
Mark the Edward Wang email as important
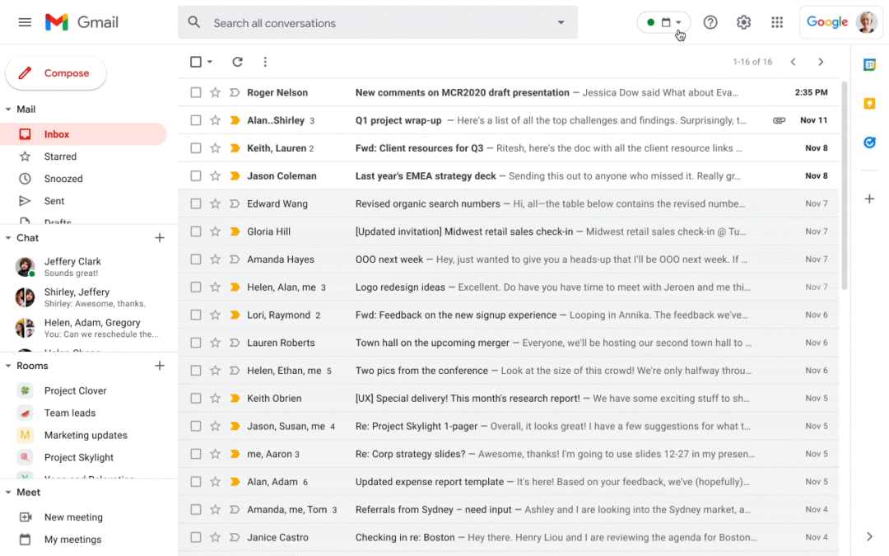point(234,203)
